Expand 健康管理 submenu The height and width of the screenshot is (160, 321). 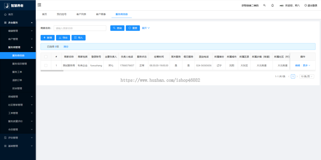(18, 31)
